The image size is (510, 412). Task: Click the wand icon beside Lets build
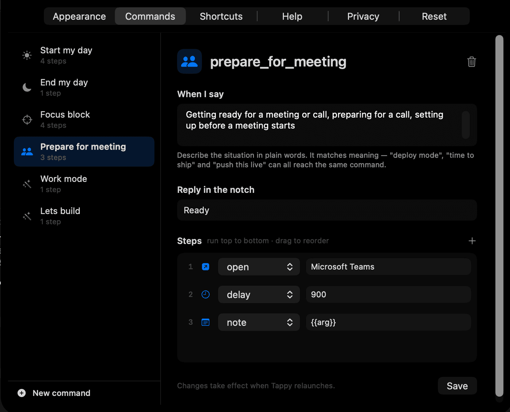point(27,216)
